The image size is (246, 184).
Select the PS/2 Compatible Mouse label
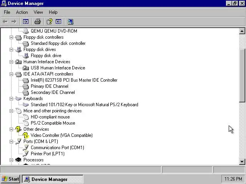pos(53,123)
